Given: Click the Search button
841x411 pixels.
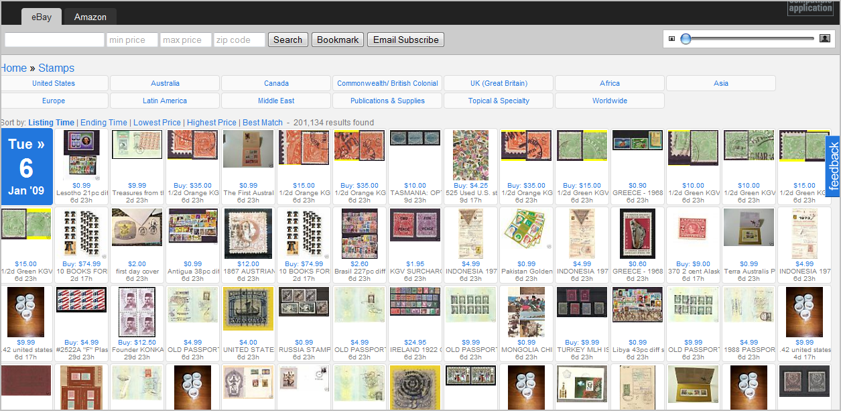Looking at the screenshot, I should 288,40.
